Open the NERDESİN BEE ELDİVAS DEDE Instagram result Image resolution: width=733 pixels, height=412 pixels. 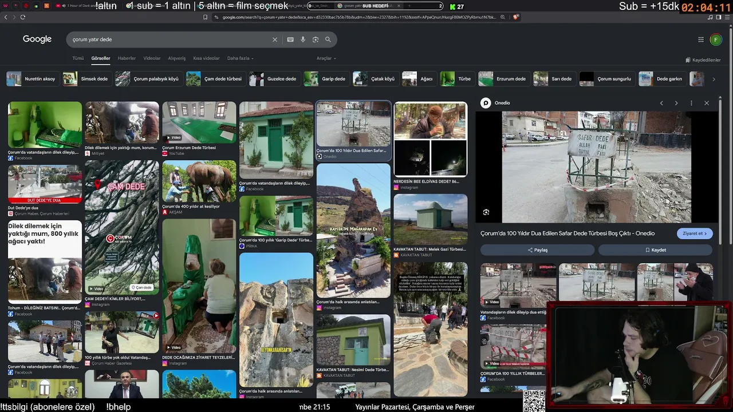coord(431,140)
